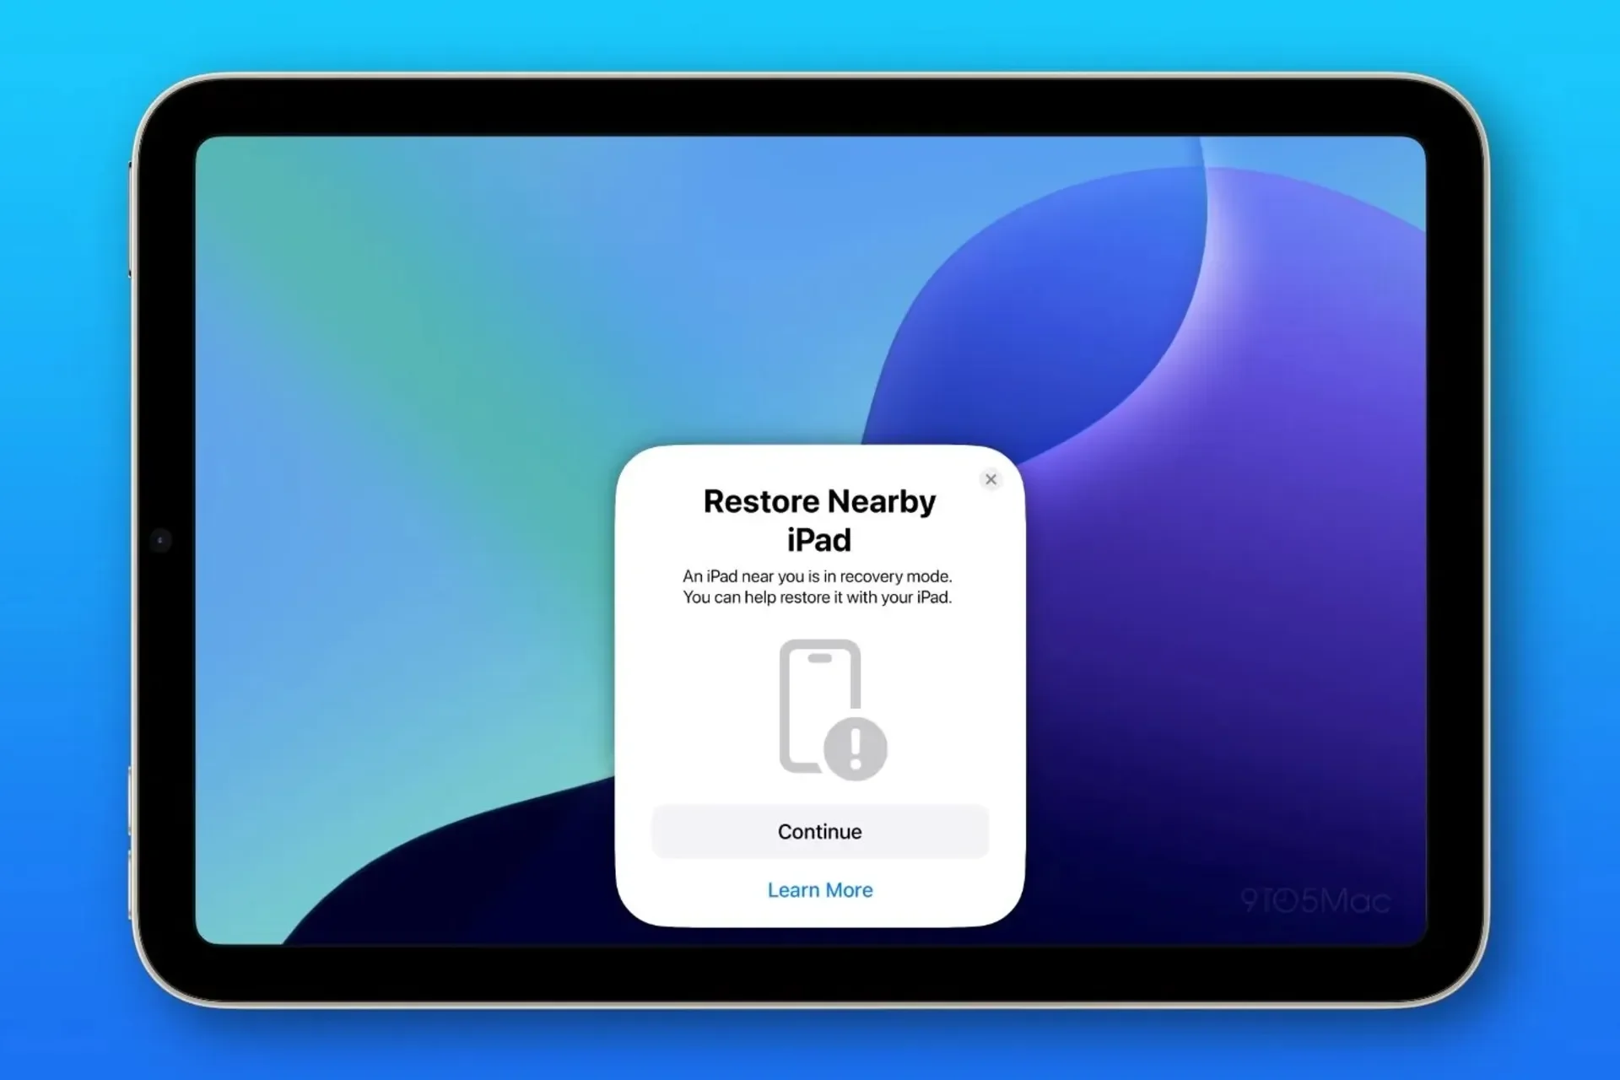Open the Learn More link
The height and width of the screenshot is (1080, 1620).
coord(819,890)
